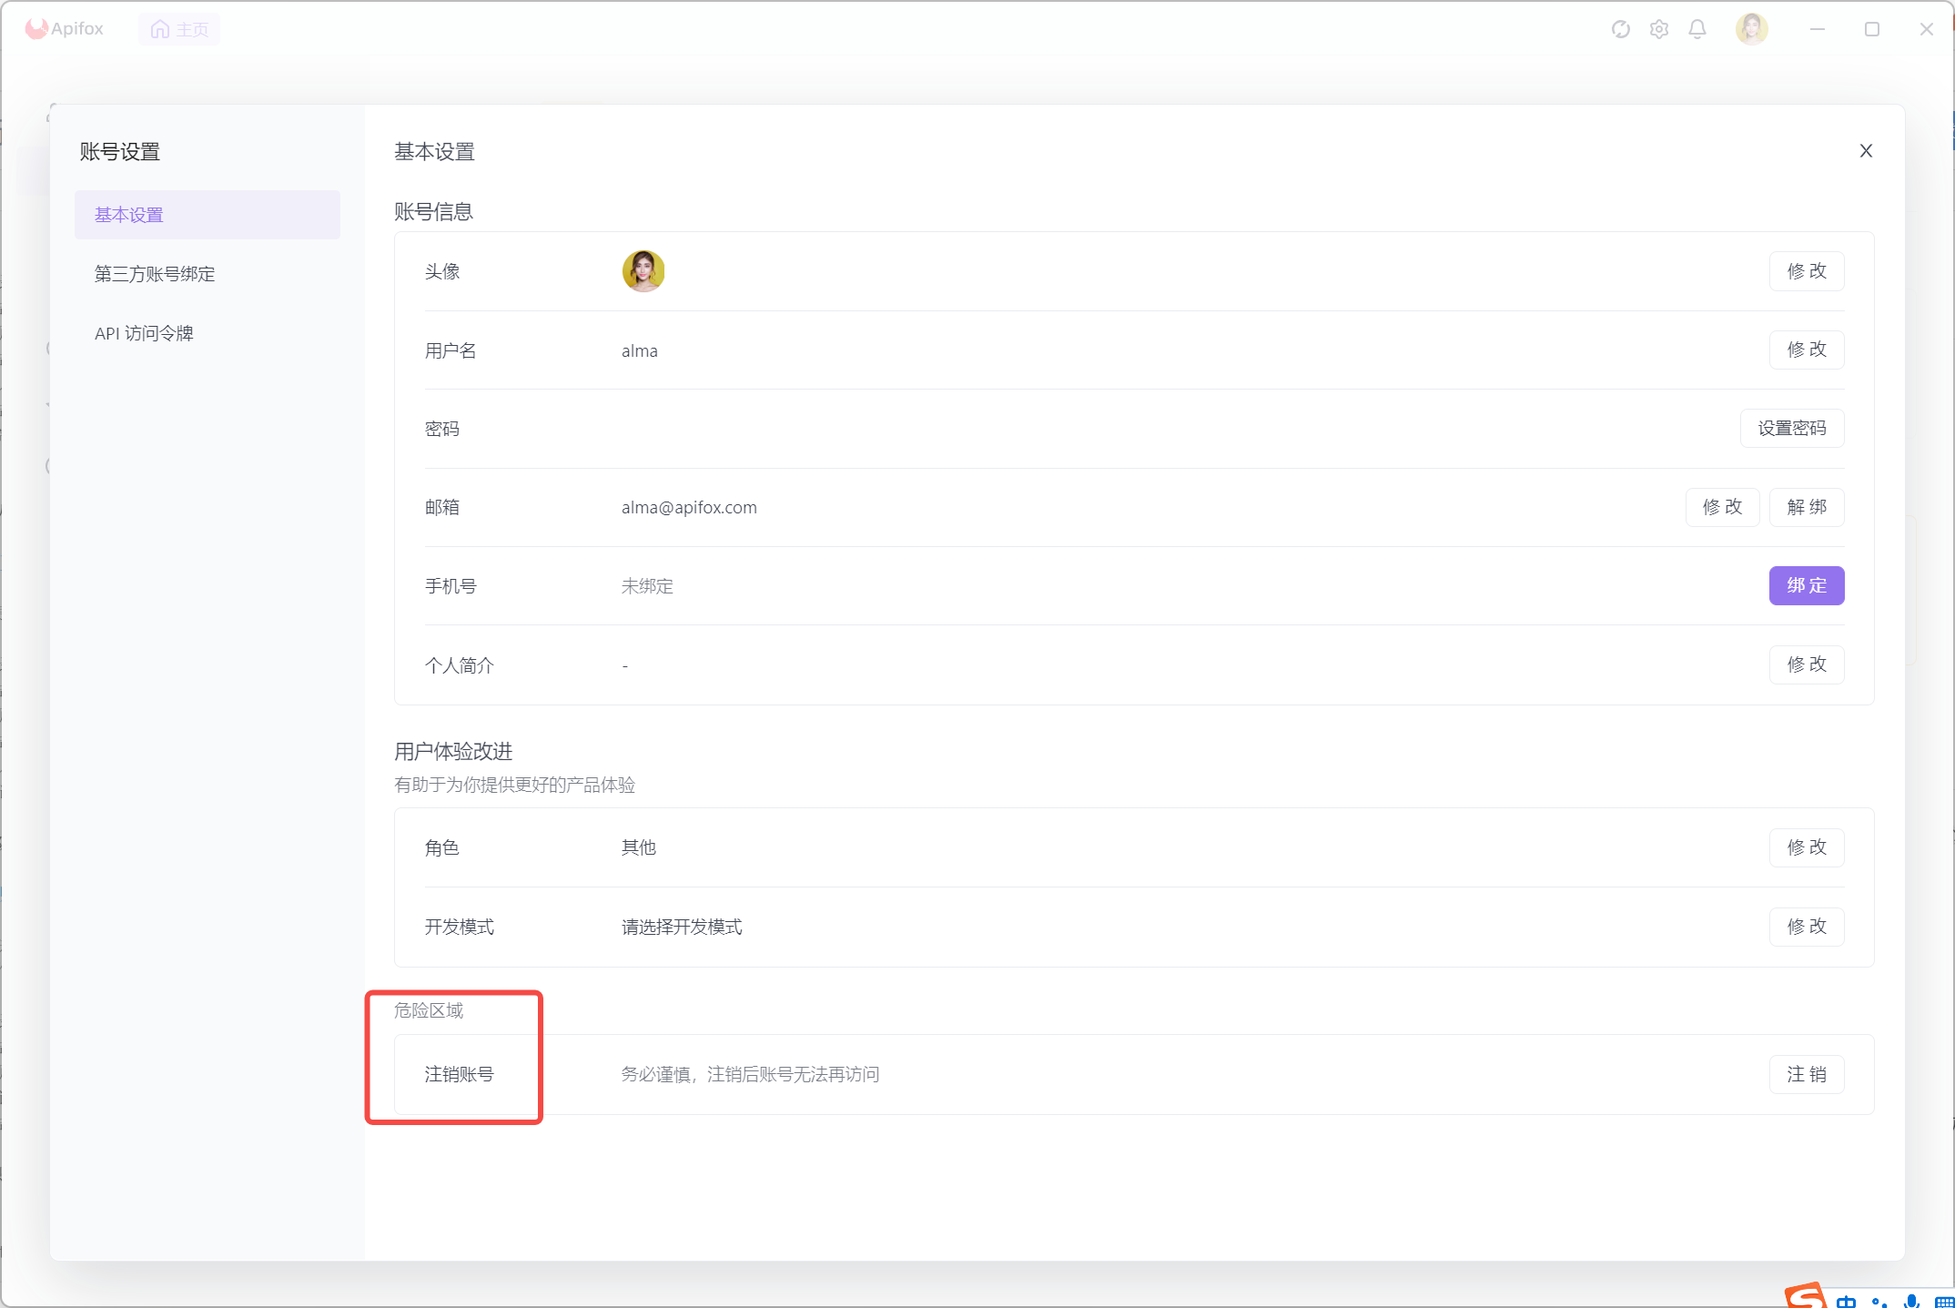Screen dimensions: 1955x1308
Task: Open 第三方账号绑定 settings section
Action: (x=155, y=274)
